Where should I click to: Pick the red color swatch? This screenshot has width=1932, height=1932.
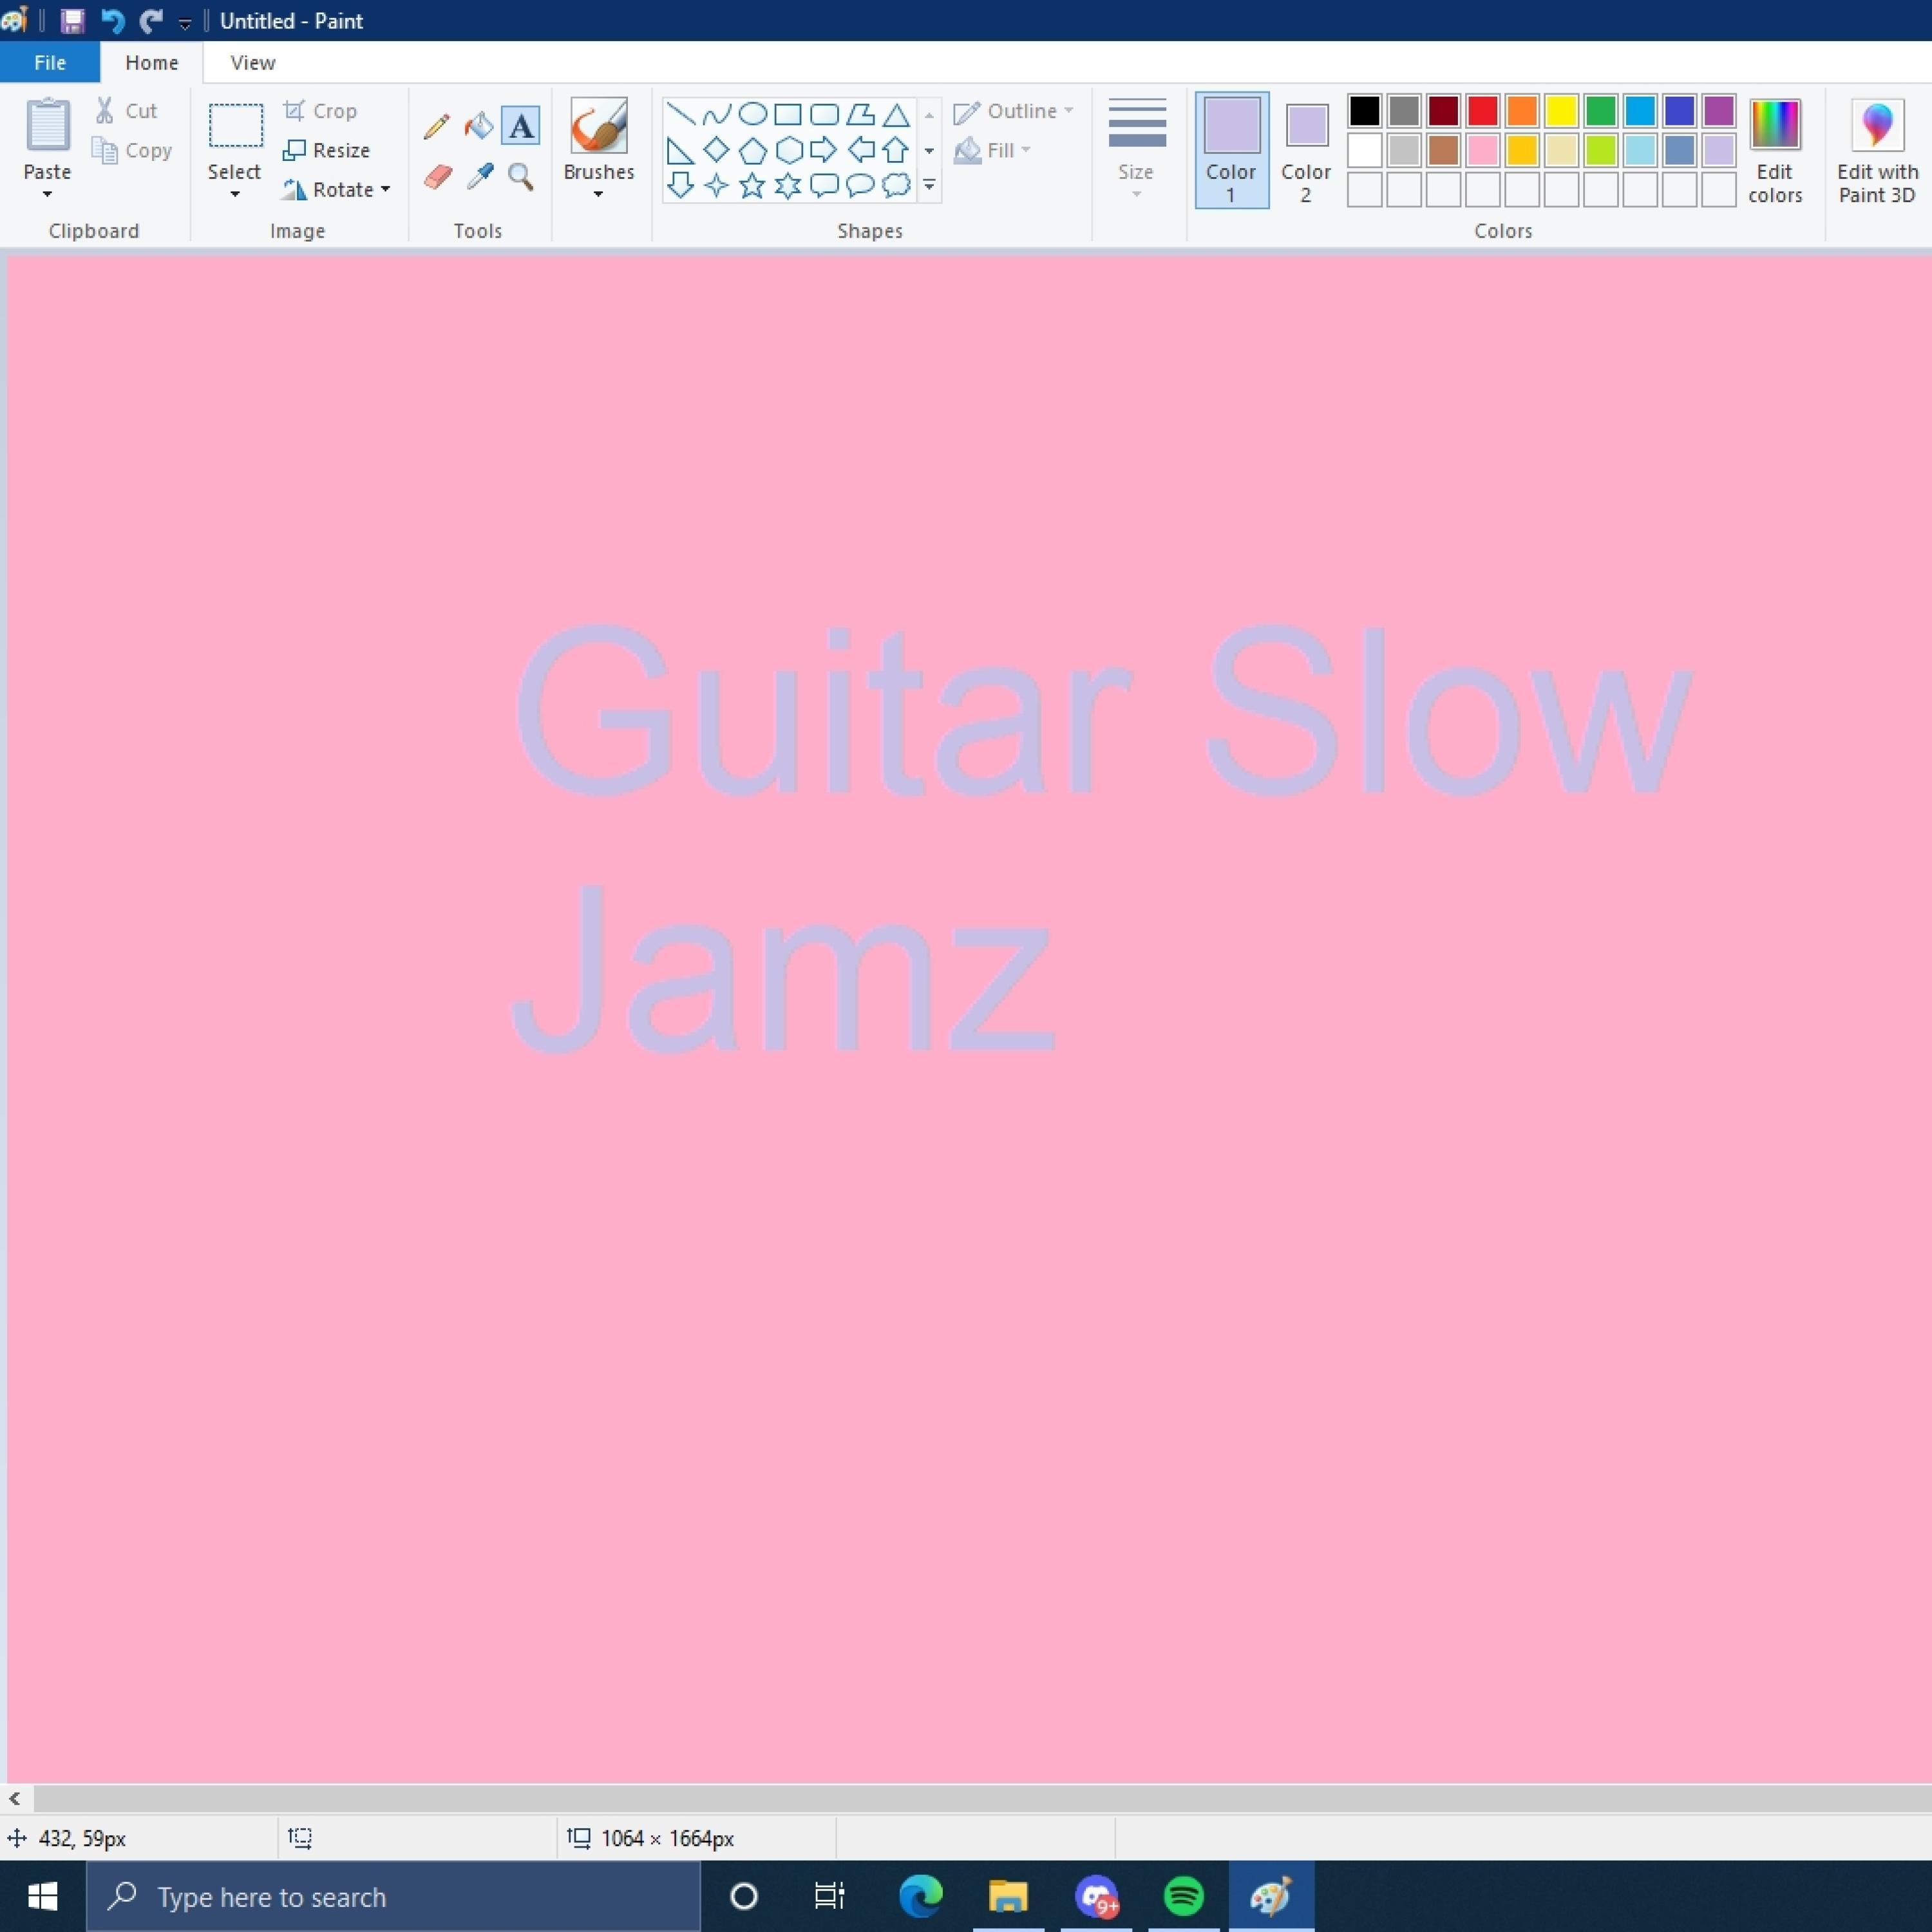[x=1482, y=110]
